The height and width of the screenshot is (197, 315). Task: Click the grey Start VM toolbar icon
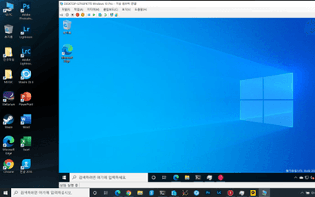pyautogui.click(x=67, y=15)
